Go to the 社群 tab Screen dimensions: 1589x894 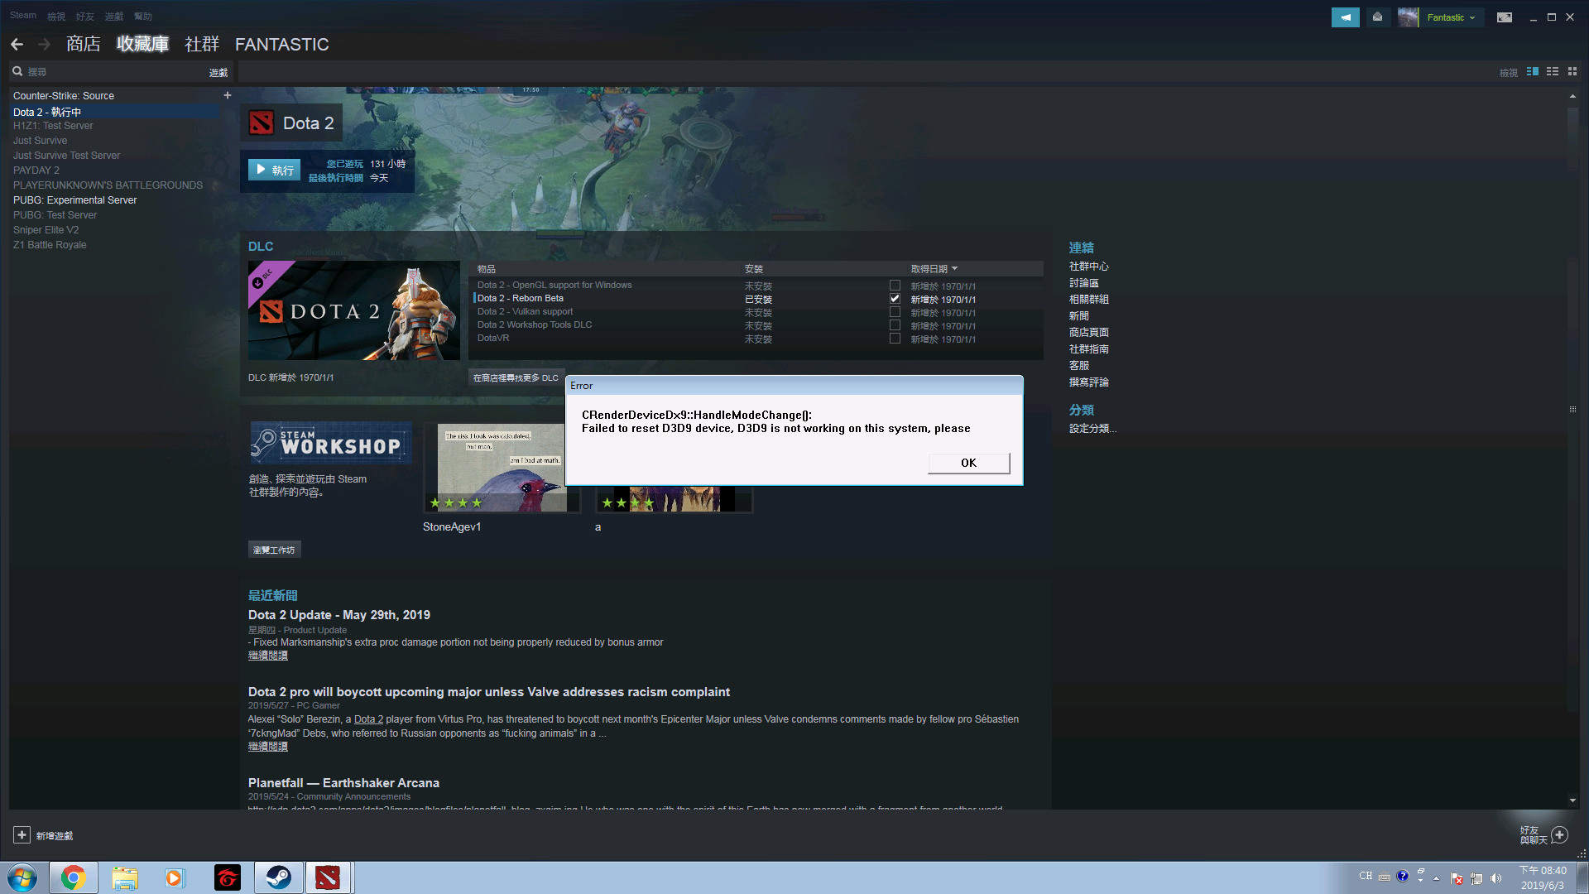coord(202,44)
